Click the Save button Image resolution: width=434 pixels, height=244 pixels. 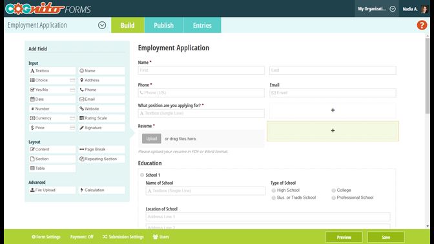point(386,238)
